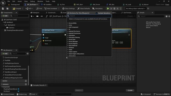Open the FireRifle function
This screenshot has width=171, height=96.
point(7,61)
